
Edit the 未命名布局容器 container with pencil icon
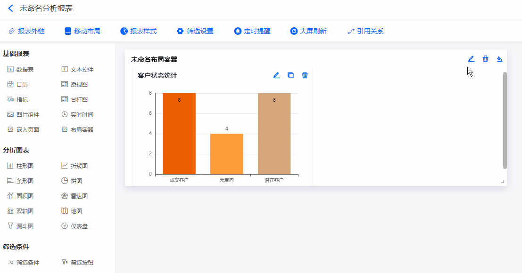471,59
